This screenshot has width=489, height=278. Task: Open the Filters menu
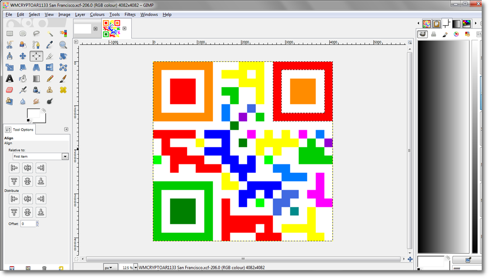(130, 14)
